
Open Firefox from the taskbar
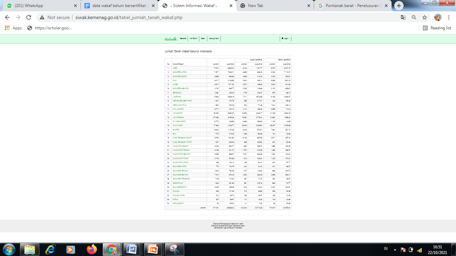pyautogui.click(x=91, y=249)
